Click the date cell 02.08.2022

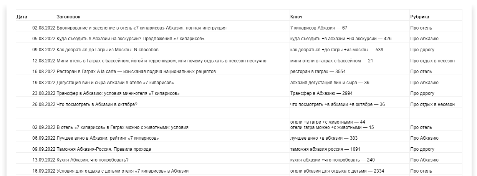44,28
